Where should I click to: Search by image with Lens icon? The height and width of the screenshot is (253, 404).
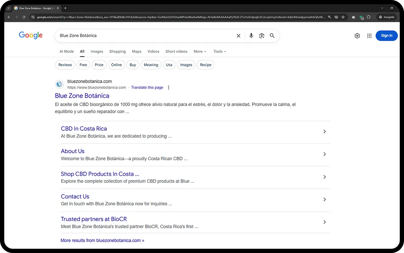coord(262,36)
